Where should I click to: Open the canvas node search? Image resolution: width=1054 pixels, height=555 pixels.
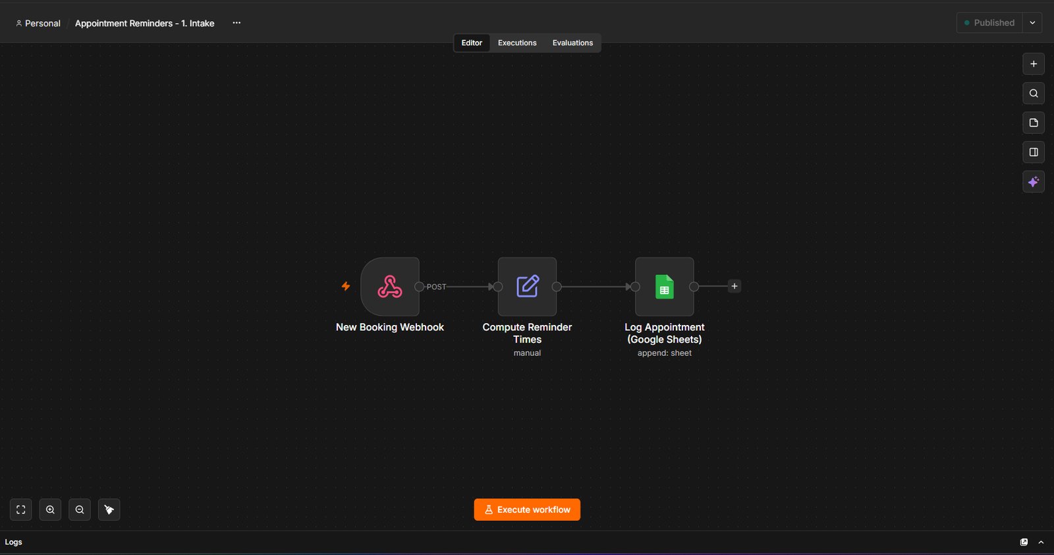click(1034, 93)
